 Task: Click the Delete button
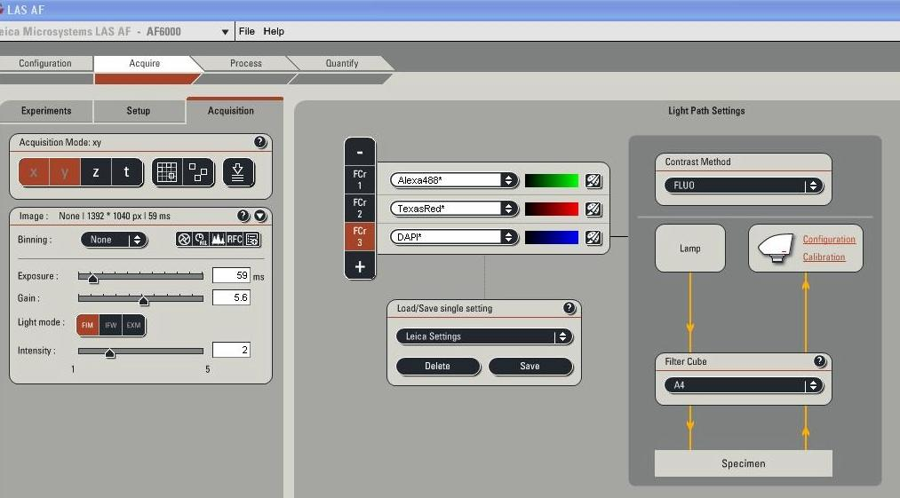tap(438, 366)
